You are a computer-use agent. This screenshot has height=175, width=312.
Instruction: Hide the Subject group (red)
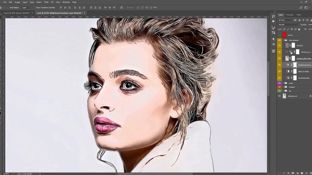pos(279,87)
